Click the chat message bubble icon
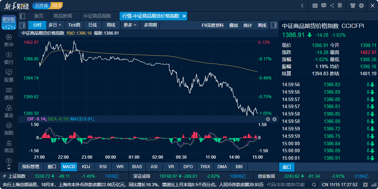378x189 pixels. [323, 6]
